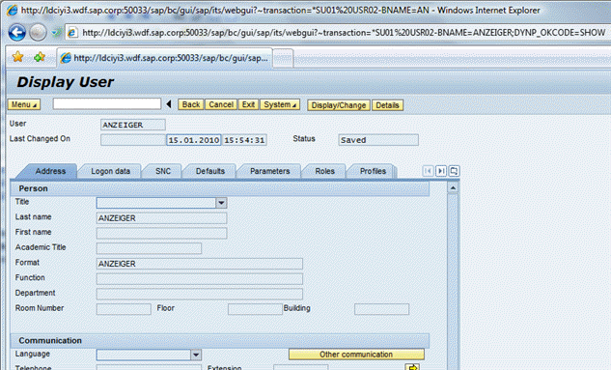Click the Room Number field
Image resolution: width=611 pixels, height=370 pixels.
124,309
